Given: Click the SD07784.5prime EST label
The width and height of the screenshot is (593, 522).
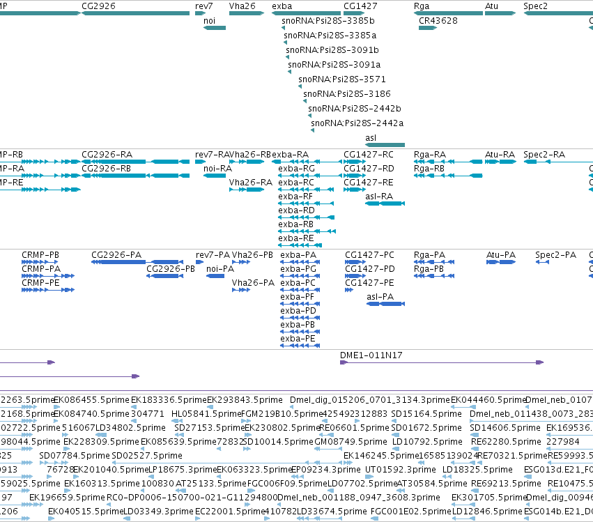Looking at the screenshot, I should tap(75, 456).
